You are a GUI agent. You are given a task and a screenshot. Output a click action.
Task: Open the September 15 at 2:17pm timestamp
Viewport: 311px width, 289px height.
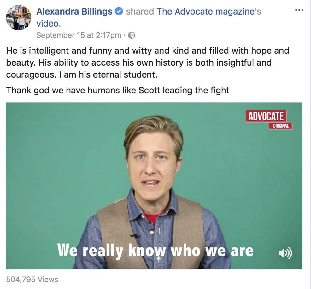(x=79, y=35)
